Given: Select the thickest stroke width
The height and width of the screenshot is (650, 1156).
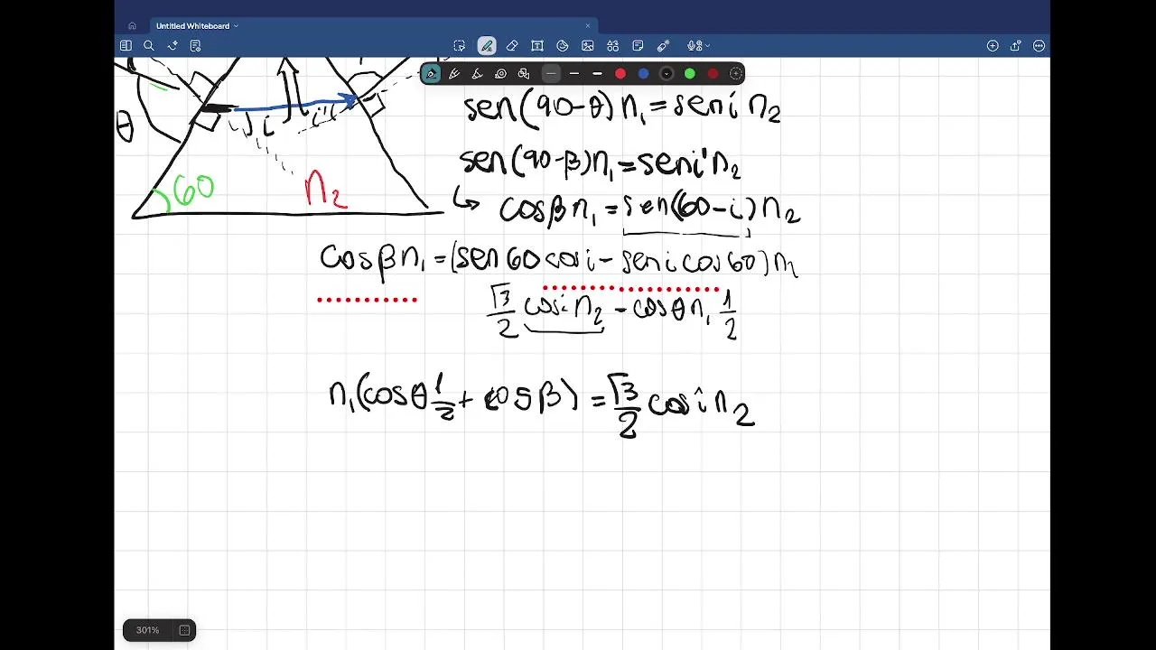Looking at the screenshot, I should (x=597, y=74).
